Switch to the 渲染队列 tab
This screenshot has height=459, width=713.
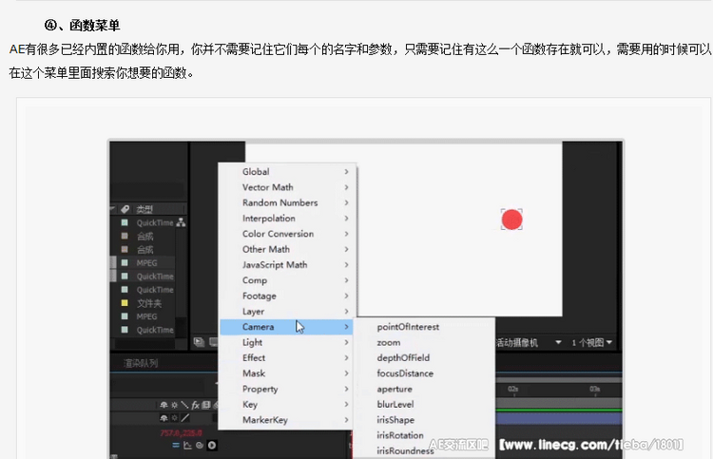coord(141,363)
